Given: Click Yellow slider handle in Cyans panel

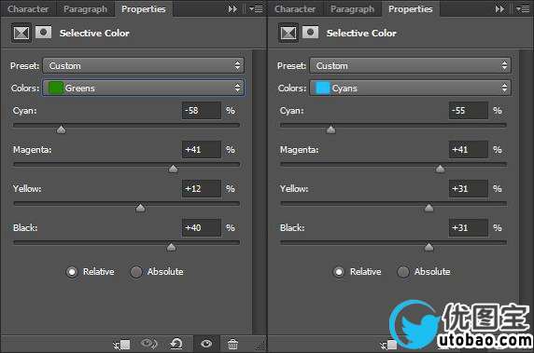Looking at the screenshot, I should [429, 208].
